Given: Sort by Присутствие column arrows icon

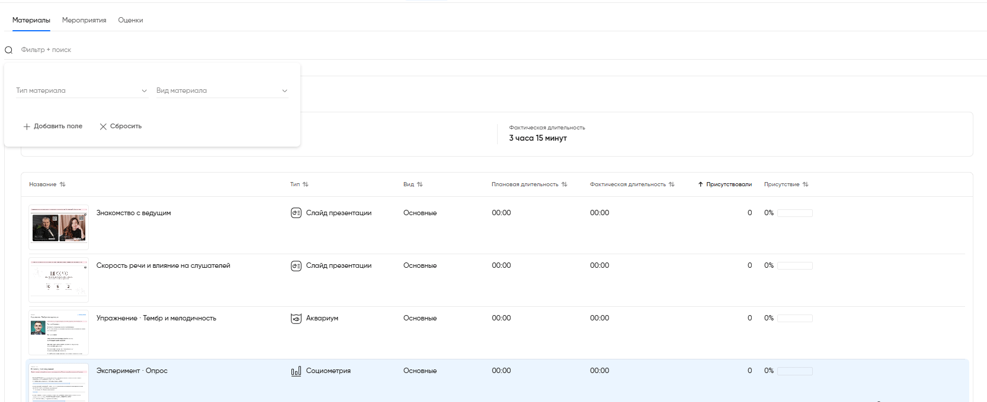Looking at the screenshot, I should [x=806, y=184].
